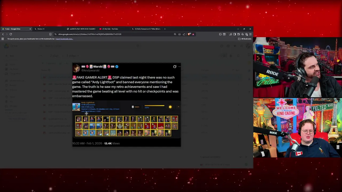This screenshot has width=342, height=192.
Task: Click the gold completion progress bar
Action: pos(154,106)
